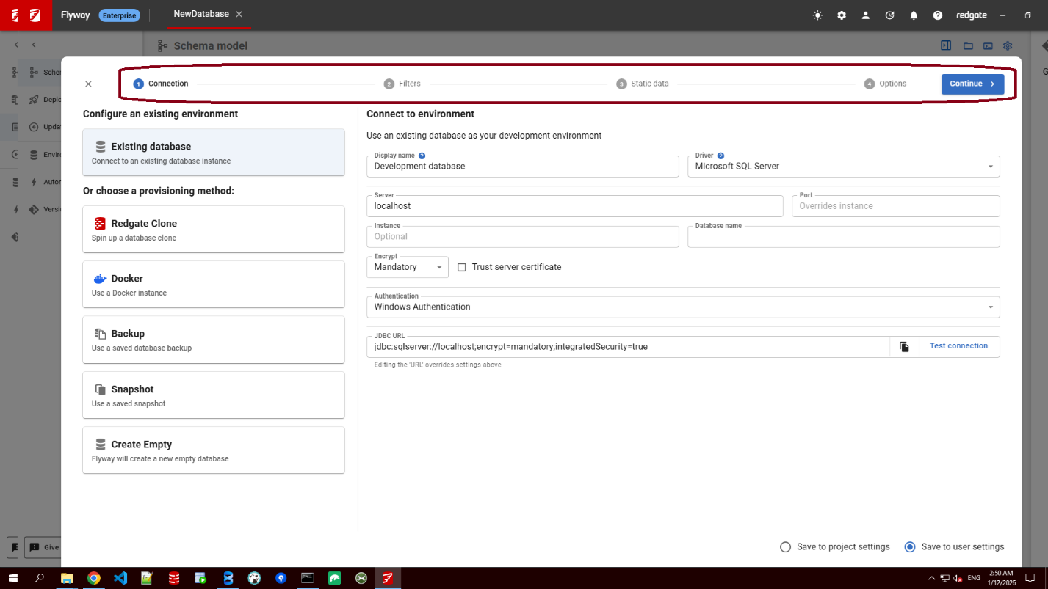Expand the Encrypt dropdown
The height and width of the screenshot is (589, 1048).
pyautogui.click(x=440, y=267)
